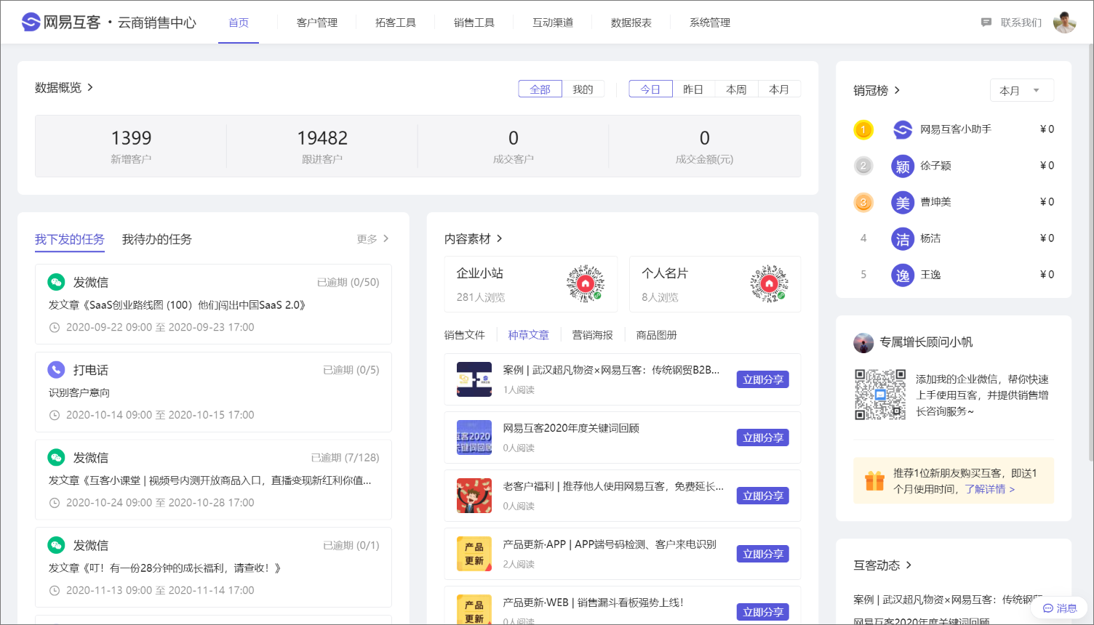Switch to 我待办的任务 tab
The height and width of the screenshot is (625, 1094).
(x=157, y=239)
